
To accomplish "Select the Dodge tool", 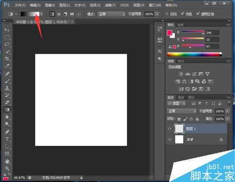I will tap(7, 124).
